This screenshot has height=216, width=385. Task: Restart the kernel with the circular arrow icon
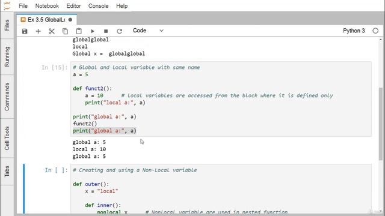tap(119, 31)
